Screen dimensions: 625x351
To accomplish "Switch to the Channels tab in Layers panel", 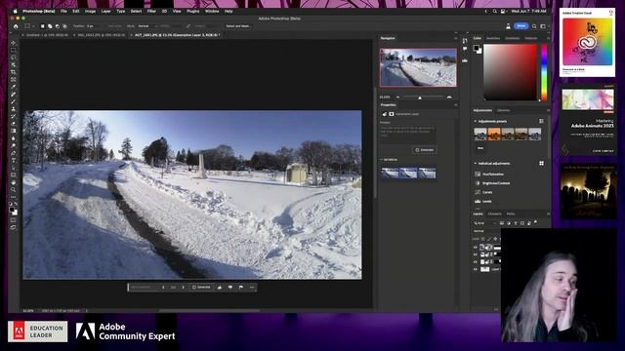I will [x=495, y=214].
